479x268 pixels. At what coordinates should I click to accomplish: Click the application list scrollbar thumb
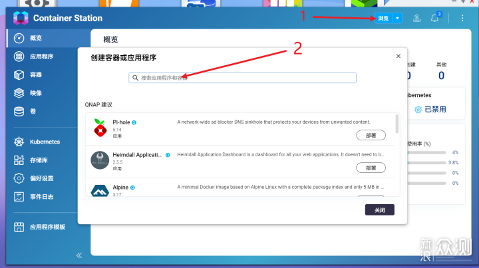click(x=397, y=124)
